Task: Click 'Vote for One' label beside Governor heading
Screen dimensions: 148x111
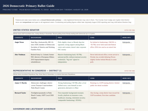Action: (x=129, y=109)
